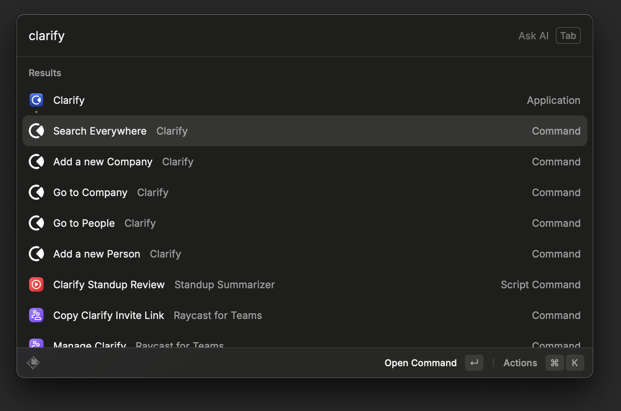Click the Add a new Person icon
Image resolution: width=621 pixels, height=411 pixels.
36,254
